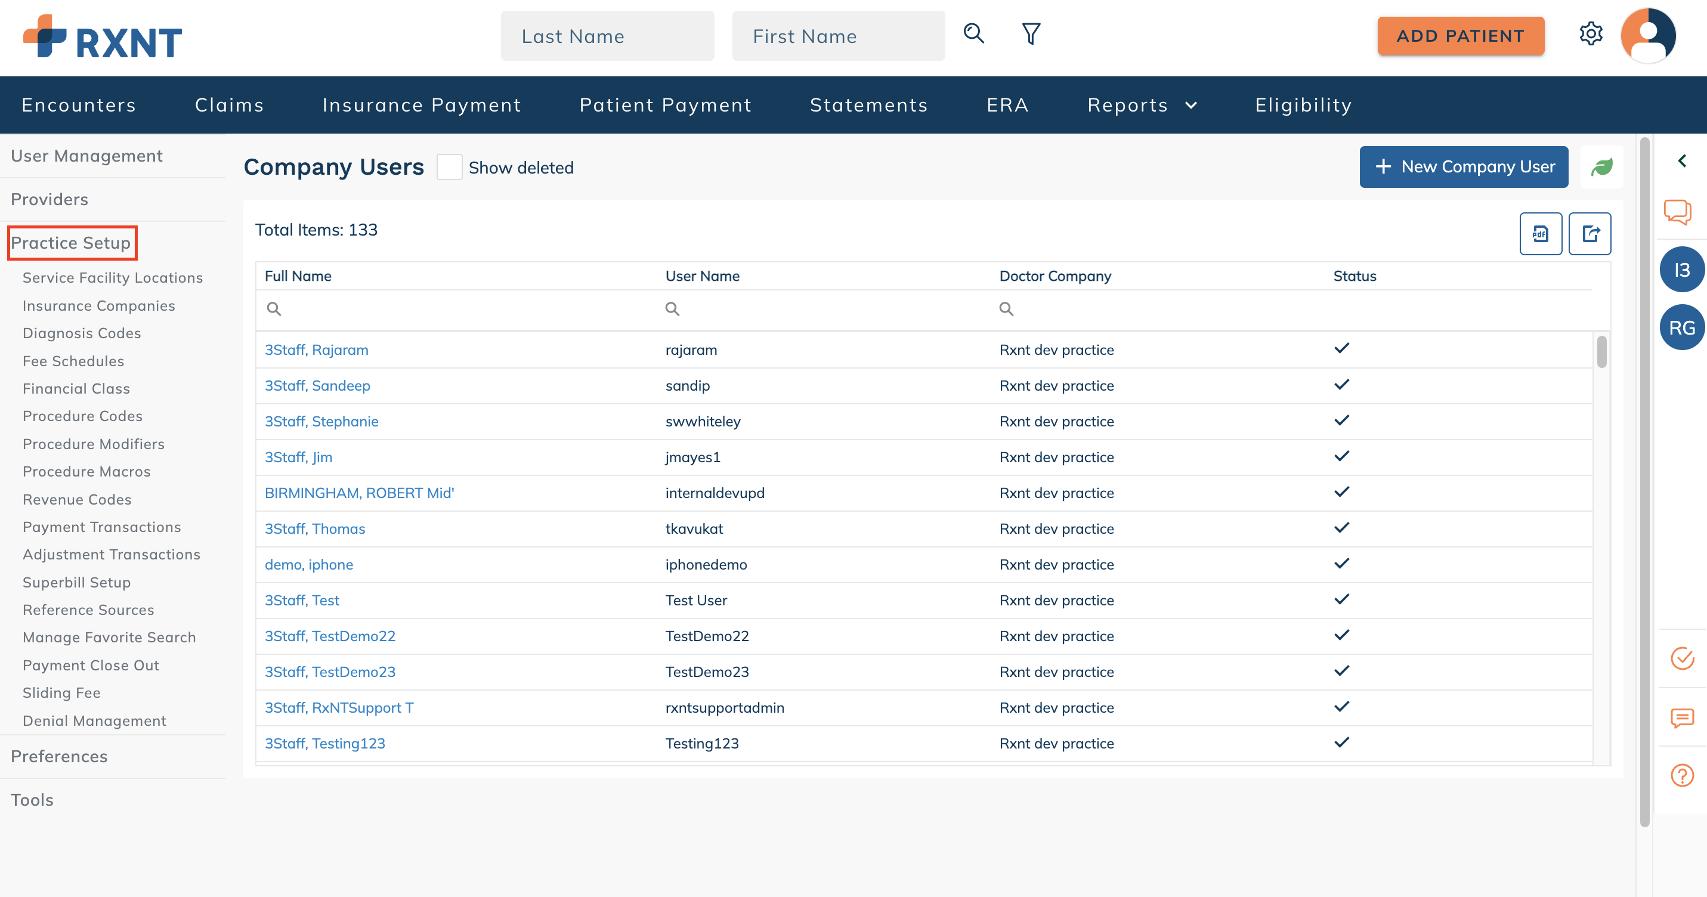The image size is (1707, 897).
Task: Click New Company User button
Action: coord(1464,167)
